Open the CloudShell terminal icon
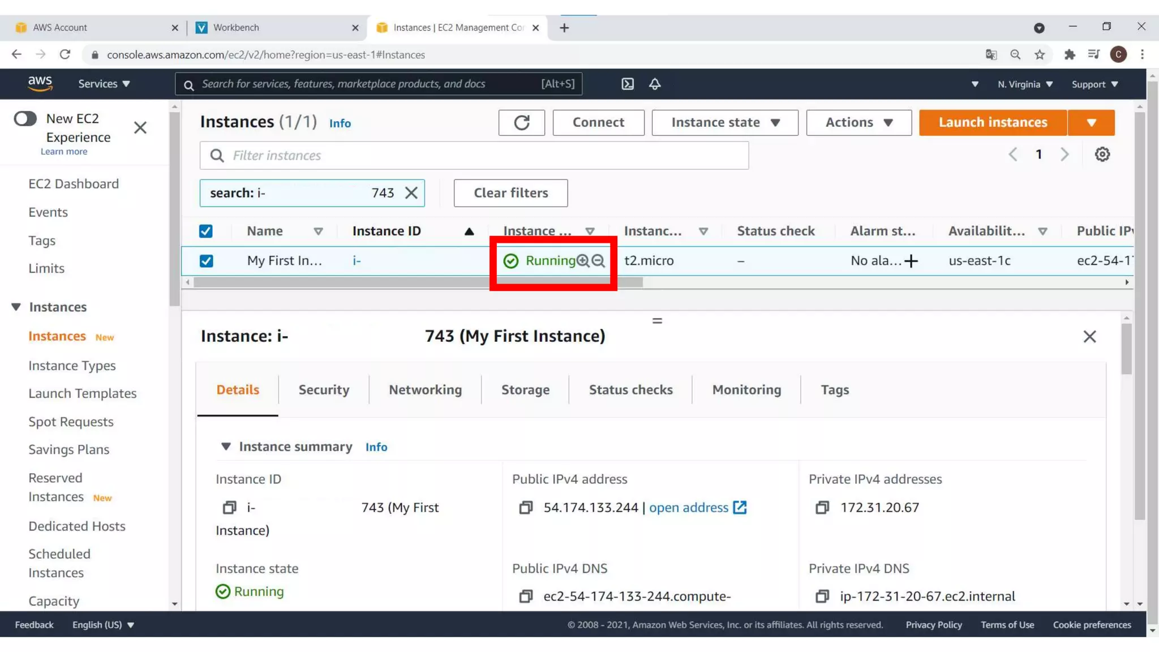The image size is (1159, 652). point(628,84)
